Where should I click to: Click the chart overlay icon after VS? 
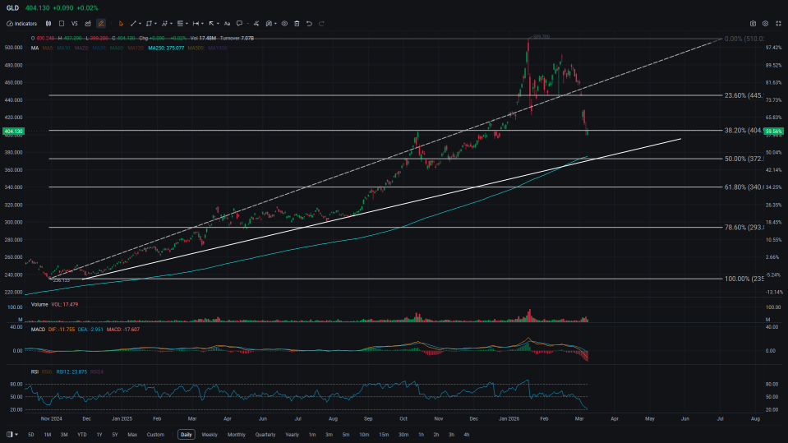[88, 24]
